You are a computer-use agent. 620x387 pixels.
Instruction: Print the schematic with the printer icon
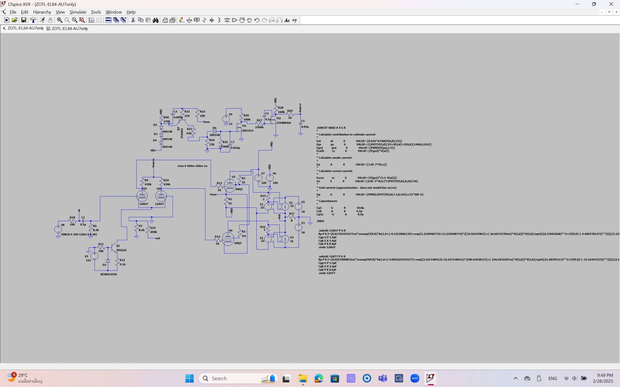(173, 20)
